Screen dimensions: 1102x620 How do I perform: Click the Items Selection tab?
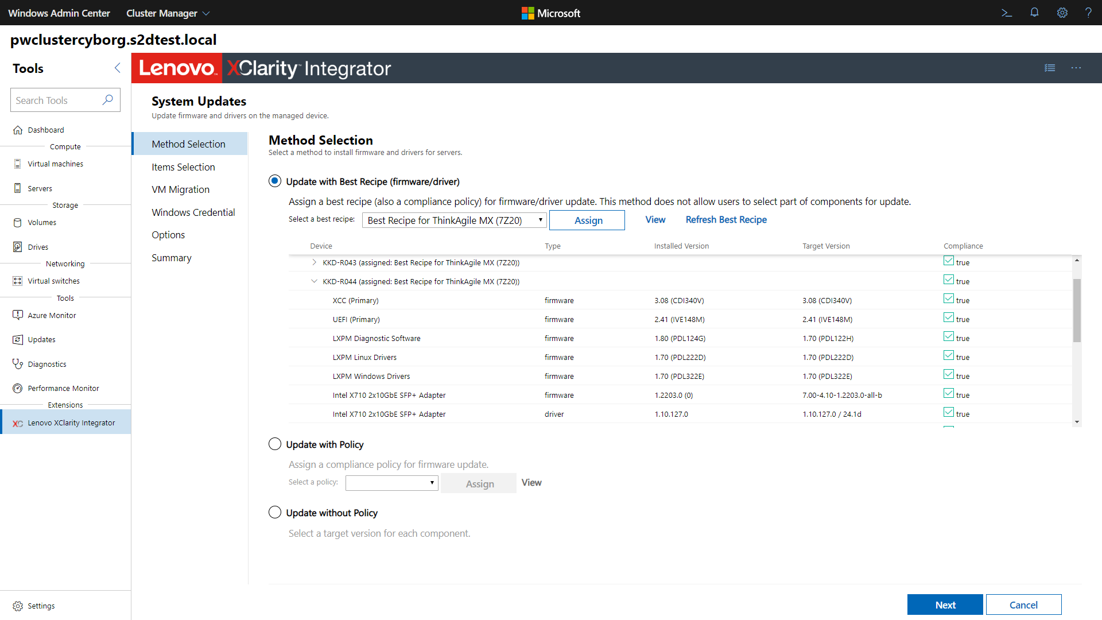(x=183, y=166)
